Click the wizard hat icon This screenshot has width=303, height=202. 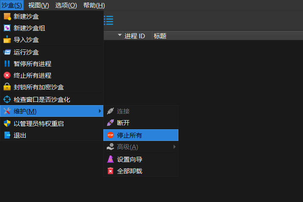tap(110, 159)
